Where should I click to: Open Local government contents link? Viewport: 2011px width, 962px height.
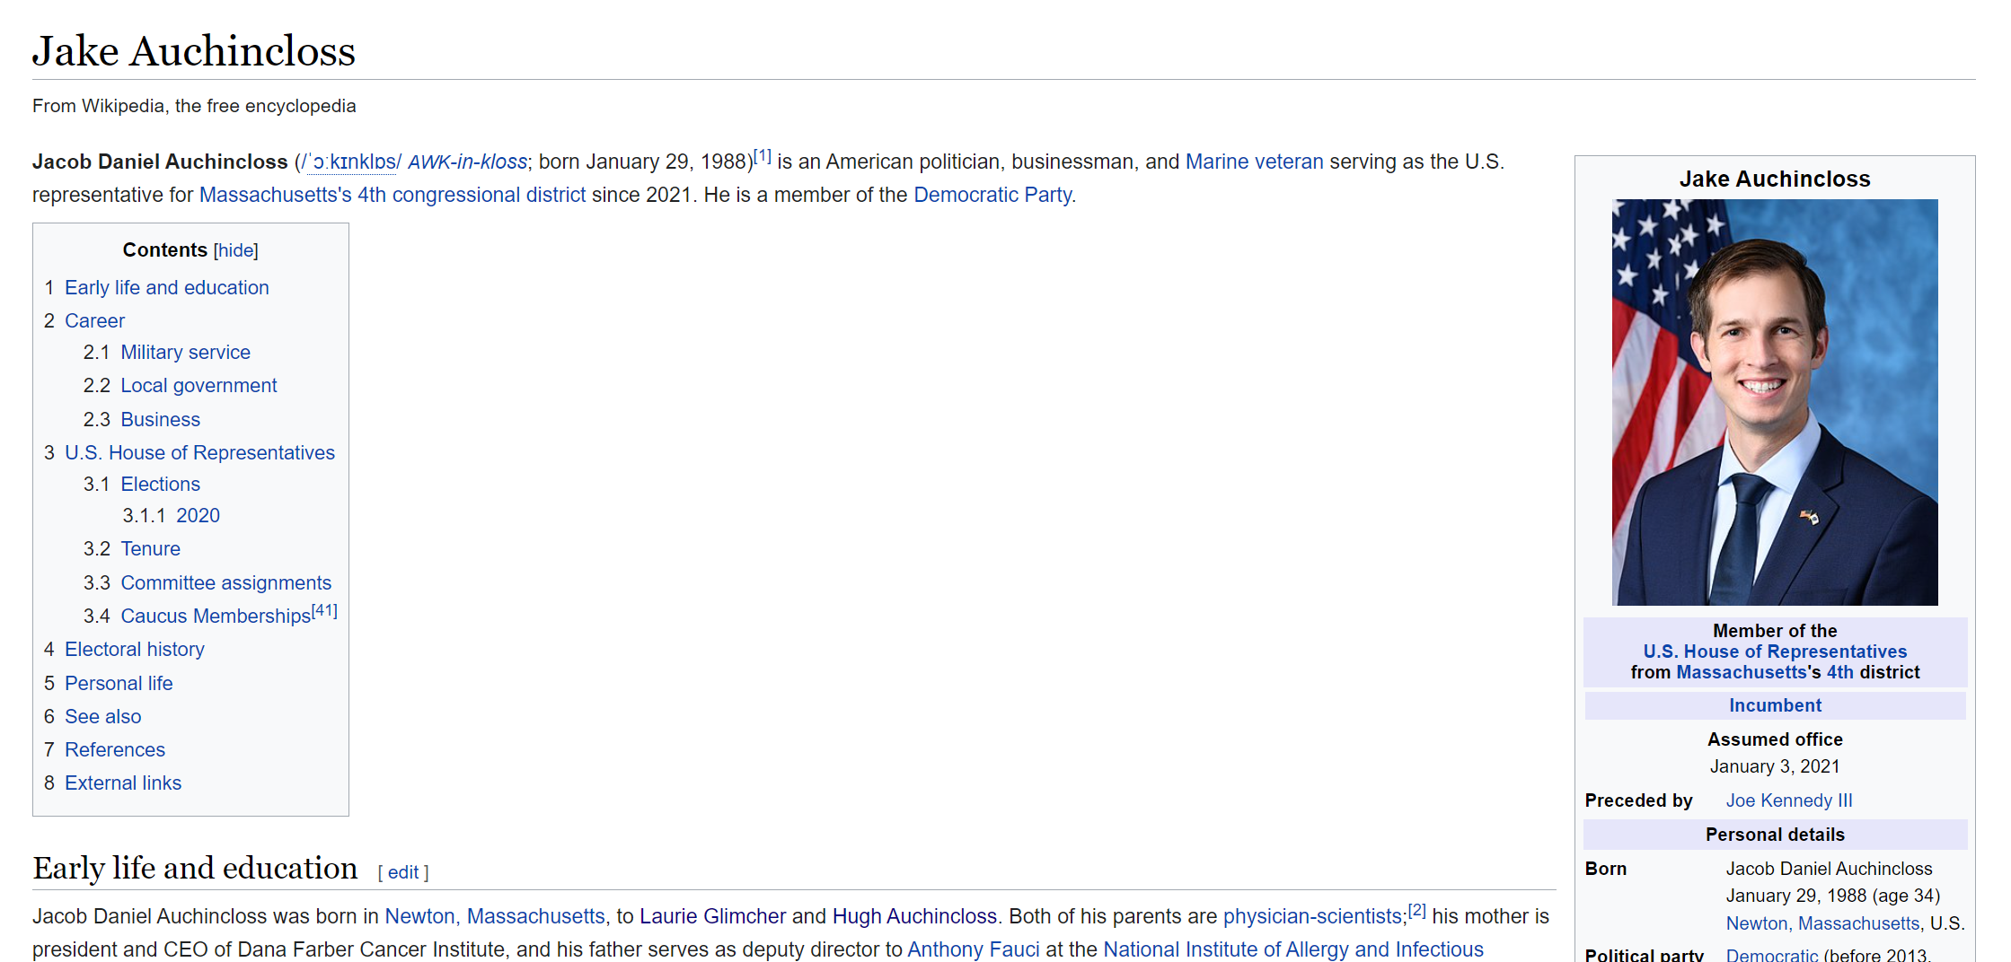tap(198, 385)
